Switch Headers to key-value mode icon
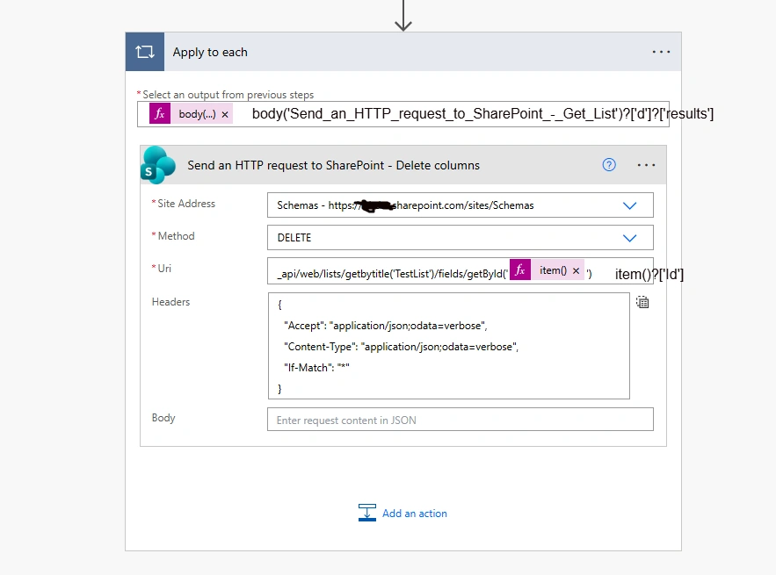The width and height of the screenshot is (776, 575). point(642,302)
